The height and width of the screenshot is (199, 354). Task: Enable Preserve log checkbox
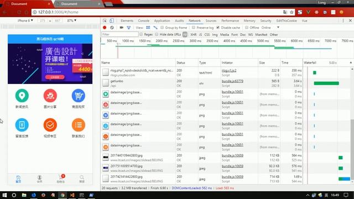[194, 28]
